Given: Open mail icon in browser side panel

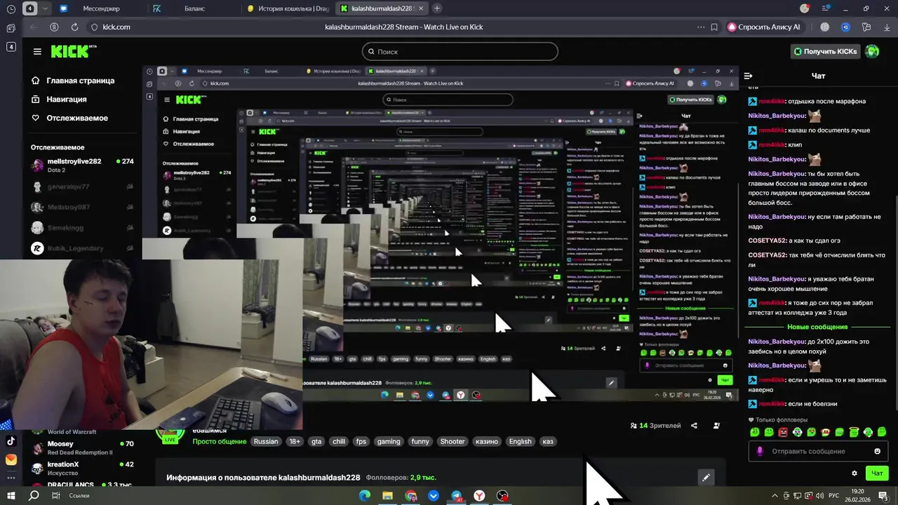Looking at the screenshot, I should tap(11, 460).
